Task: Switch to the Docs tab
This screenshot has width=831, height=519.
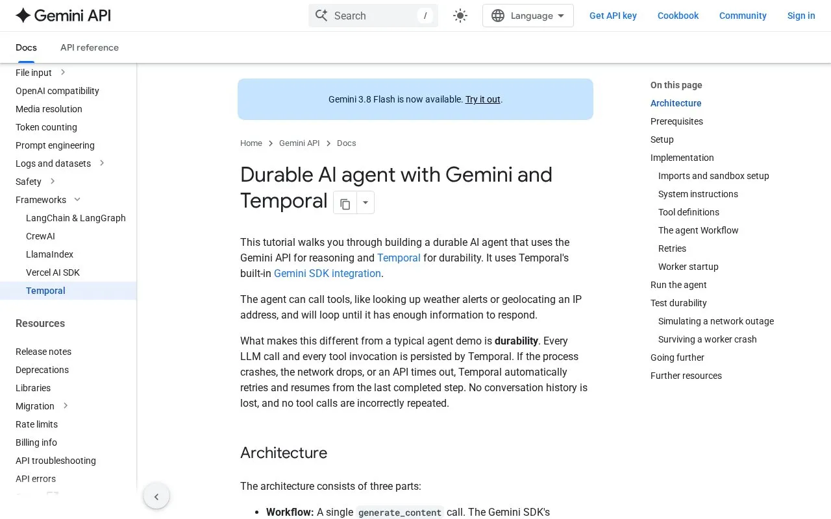Action: [26, 47]
